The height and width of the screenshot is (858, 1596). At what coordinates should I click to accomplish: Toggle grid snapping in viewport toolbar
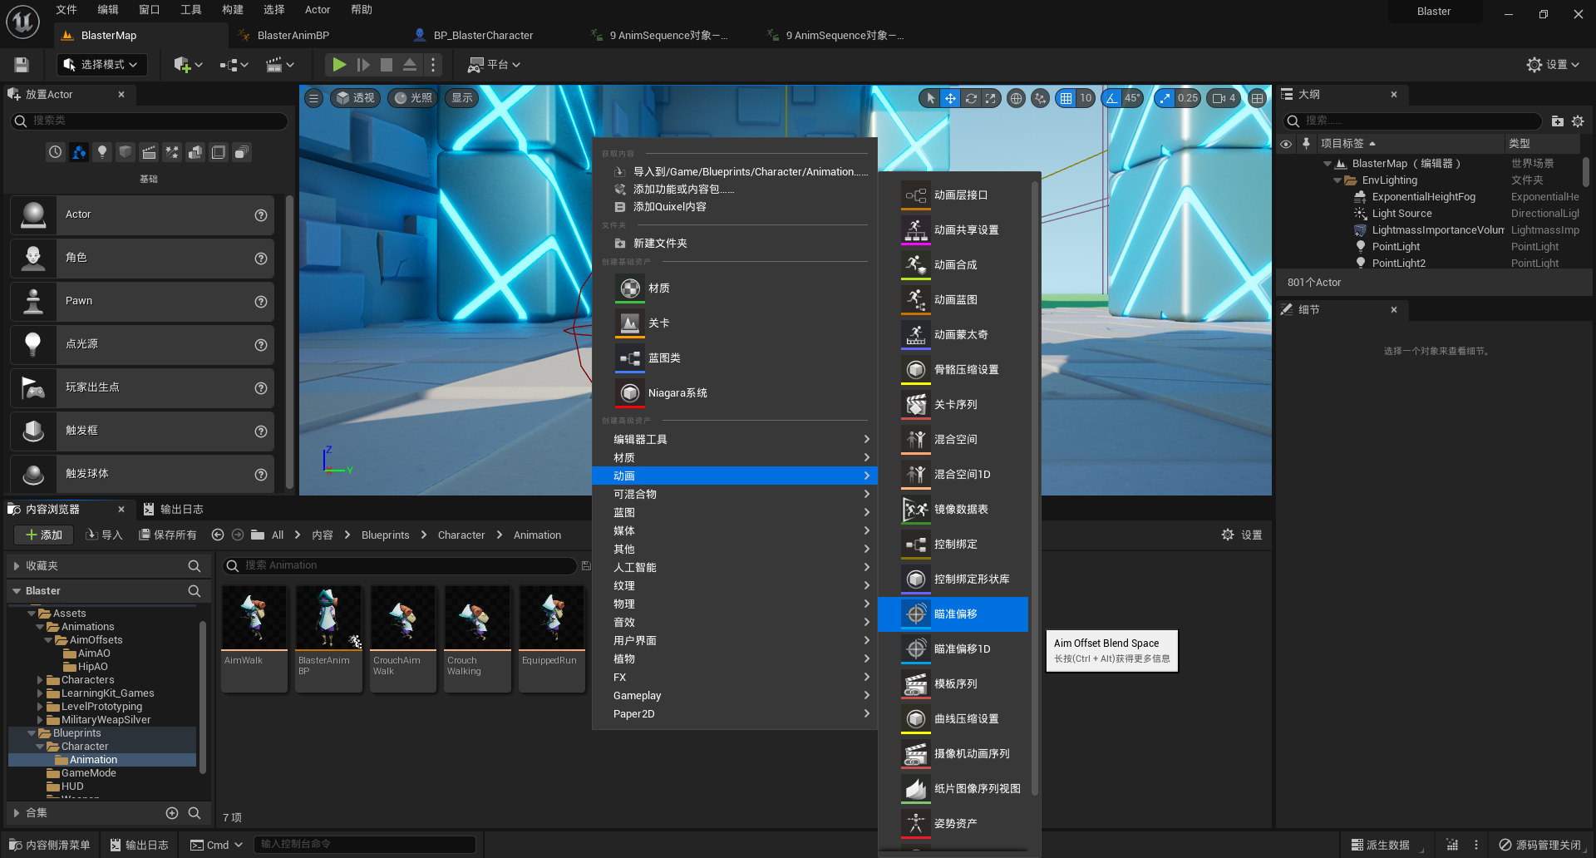tap(1066, 98)
